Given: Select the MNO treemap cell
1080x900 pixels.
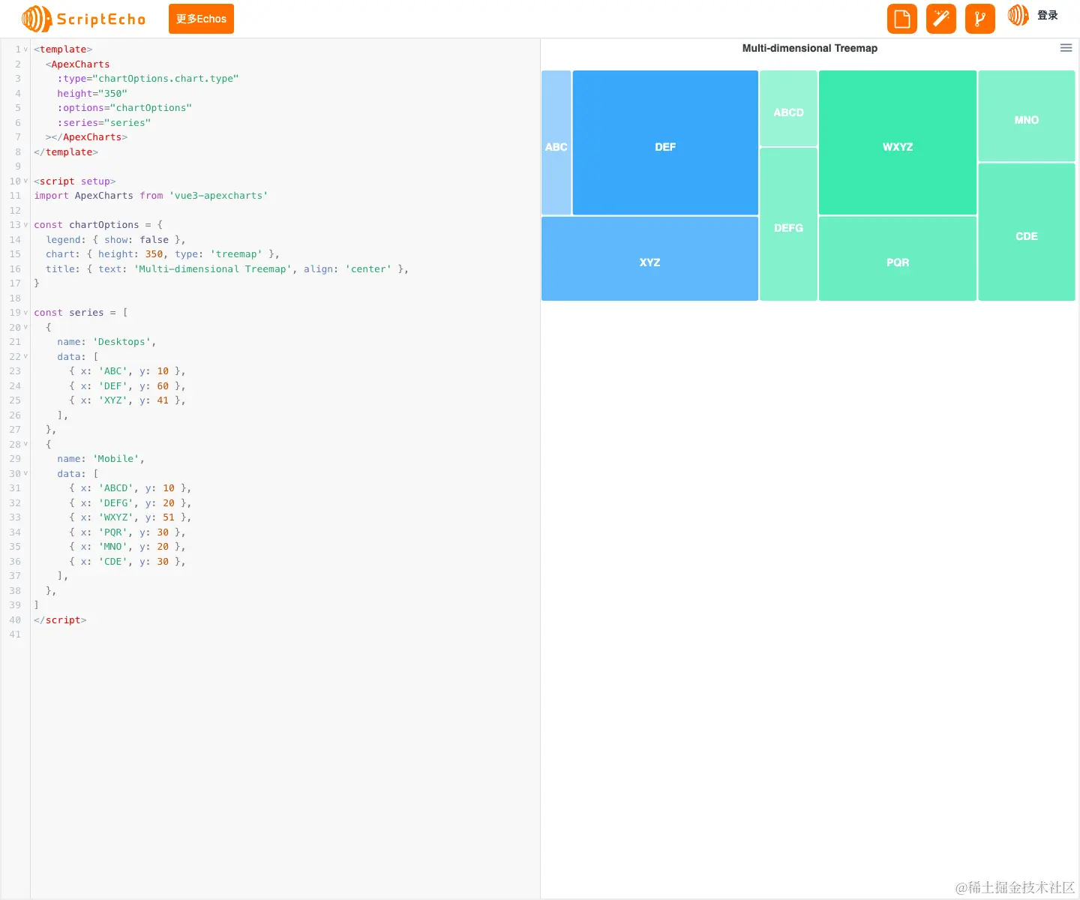Looking at the screenshot, I should pyautogui.click(x=1027, y=115).
